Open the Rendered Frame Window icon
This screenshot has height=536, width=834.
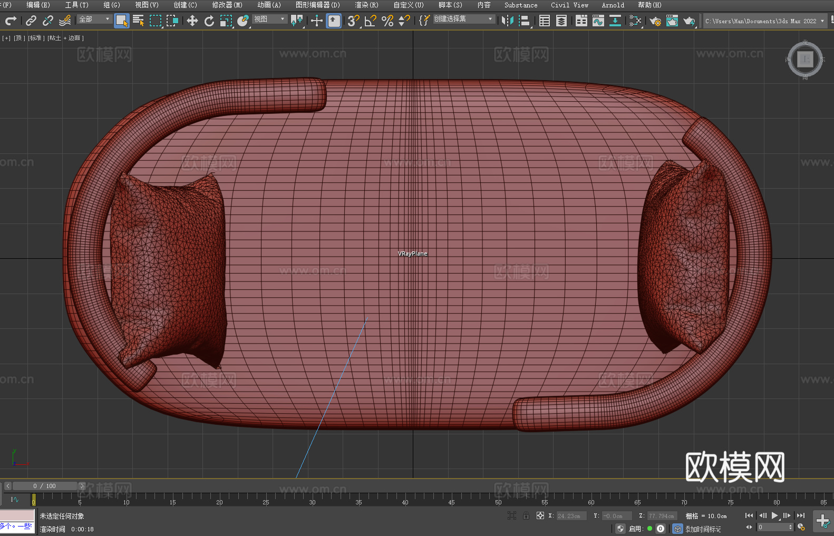tap(672, 21)
